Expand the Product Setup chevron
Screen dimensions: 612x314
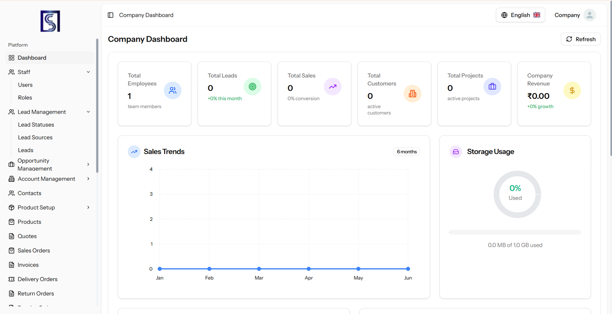point(88,208)
